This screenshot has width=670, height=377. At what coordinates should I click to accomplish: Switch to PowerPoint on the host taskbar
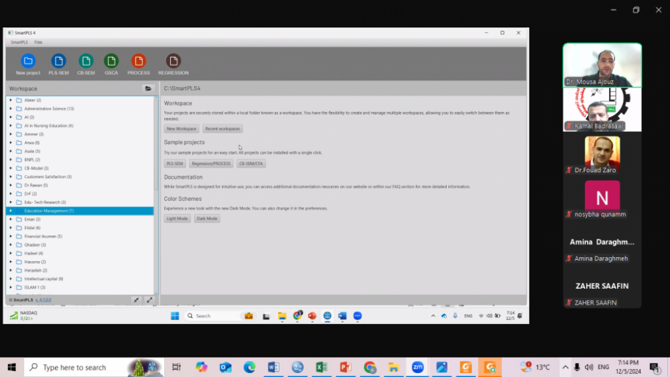click(x=346, y=367)
